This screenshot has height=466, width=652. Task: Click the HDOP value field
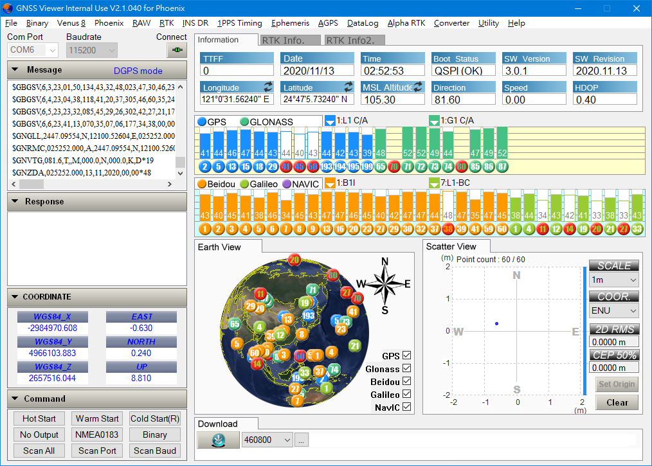(x=605, y=100)
